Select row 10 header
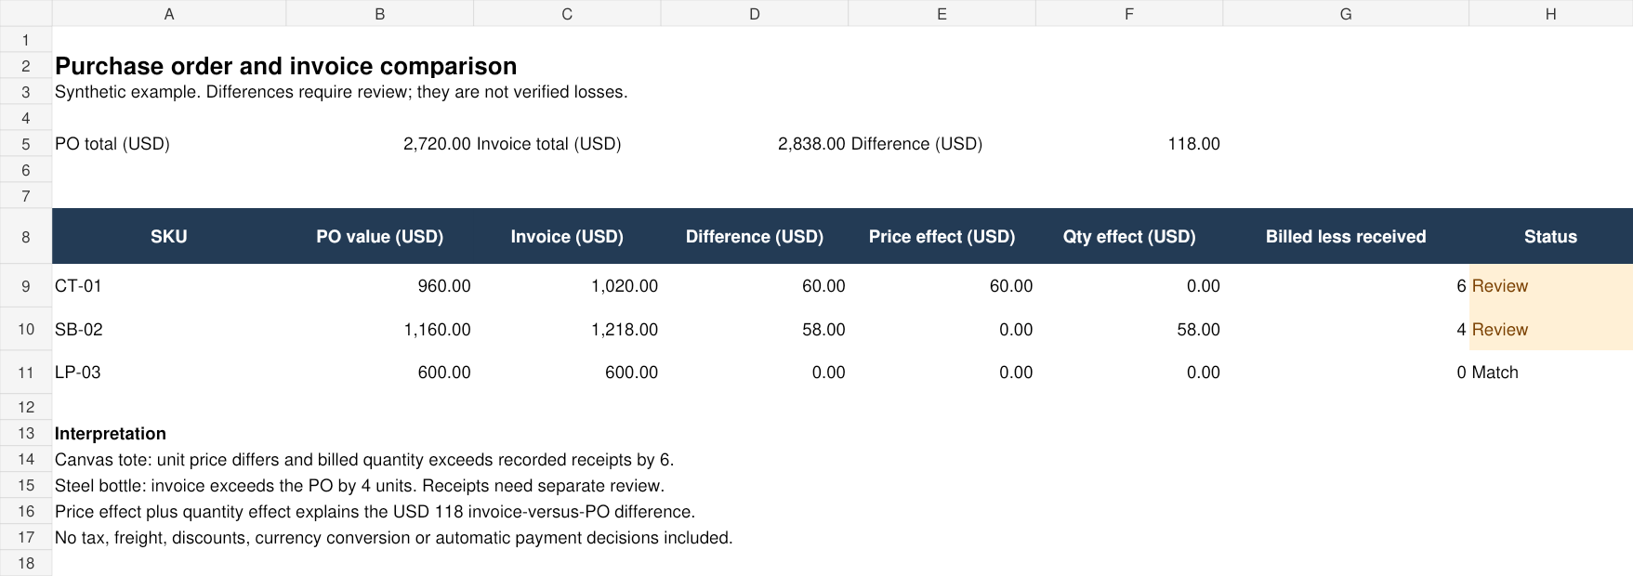The image size is (1633, 576). click(x=26, y=329)
